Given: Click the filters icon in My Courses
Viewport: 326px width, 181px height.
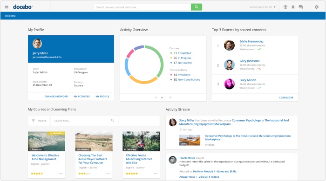Looking at the screenshot, I should [33, 121].
